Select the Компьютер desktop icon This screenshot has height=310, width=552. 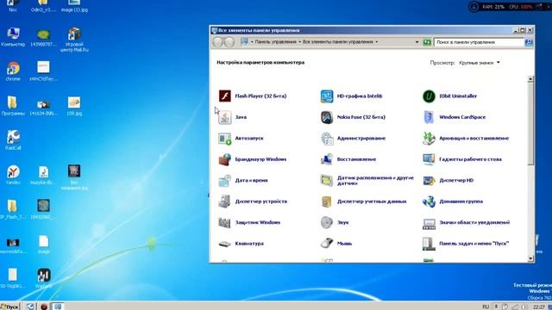pos(13,37)
